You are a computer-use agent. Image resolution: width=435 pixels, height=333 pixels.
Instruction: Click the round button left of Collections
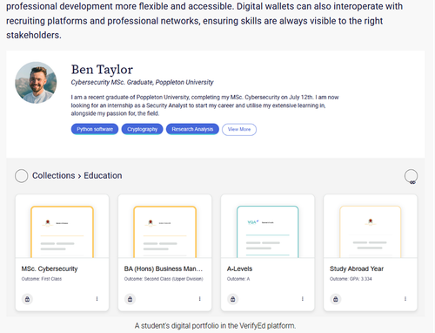tap(22, 176)
